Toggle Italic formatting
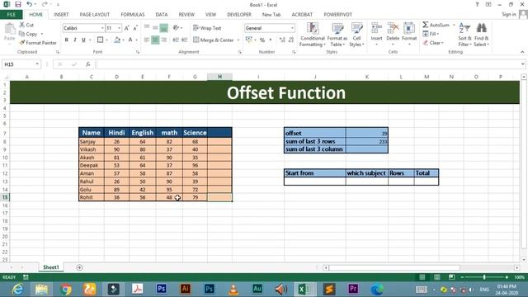Screen dimensions: 528x297 click(x=75, y=40)
